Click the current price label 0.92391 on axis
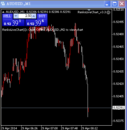 [x=119, y=108]
